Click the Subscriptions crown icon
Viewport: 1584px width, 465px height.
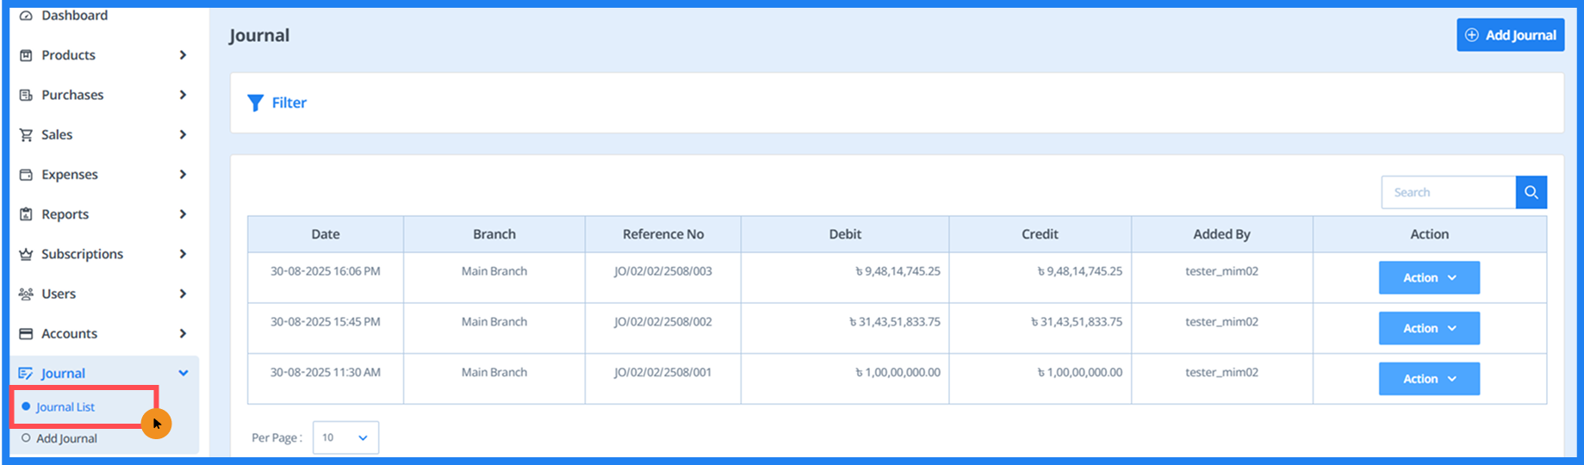[x=26, y=254]
